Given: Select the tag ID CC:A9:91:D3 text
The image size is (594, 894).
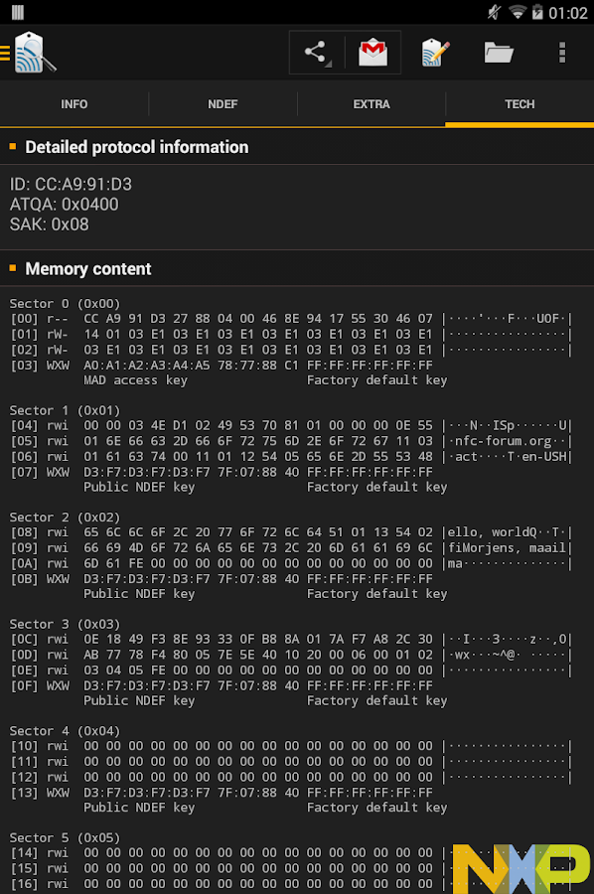Looking at the screenshot, I should (70, 185).
